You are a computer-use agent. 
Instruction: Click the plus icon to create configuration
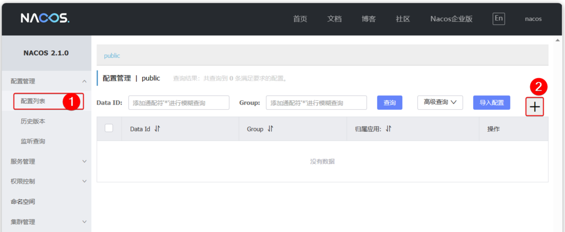point(534,107)
